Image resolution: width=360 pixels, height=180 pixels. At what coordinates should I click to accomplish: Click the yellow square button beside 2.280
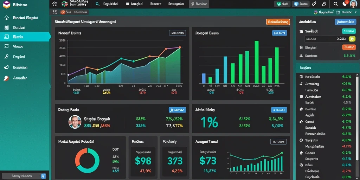(x=352, y=39)
